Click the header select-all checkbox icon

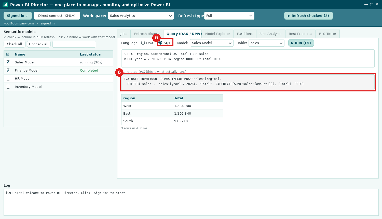pyautogui.click(x=8, y=54)
